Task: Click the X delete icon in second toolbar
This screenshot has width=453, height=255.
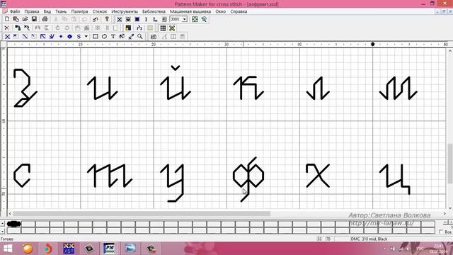Action: coord(7,28)
